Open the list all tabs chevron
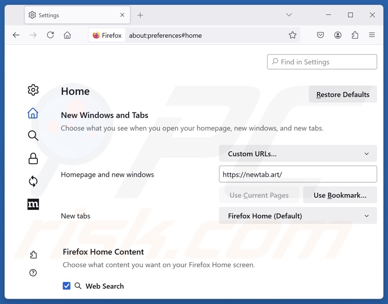Screen dimensions: 388x304 click(289, 15)
